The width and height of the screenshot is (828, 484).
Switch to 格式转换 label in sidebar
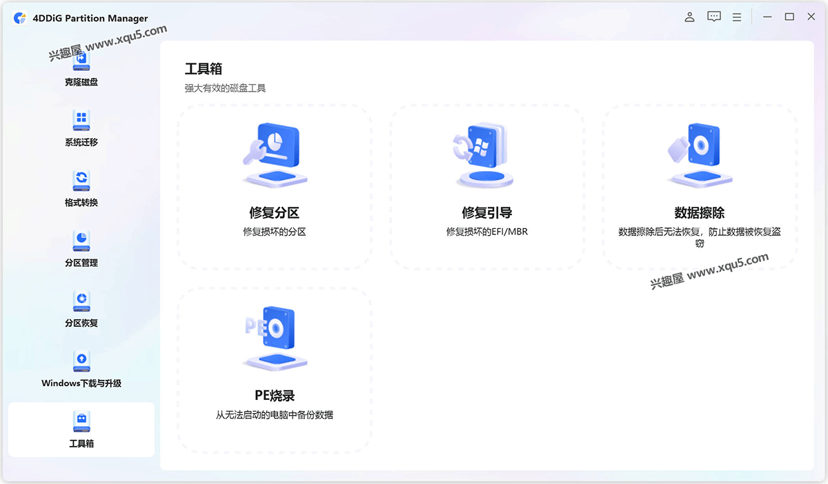pos(81,203)
